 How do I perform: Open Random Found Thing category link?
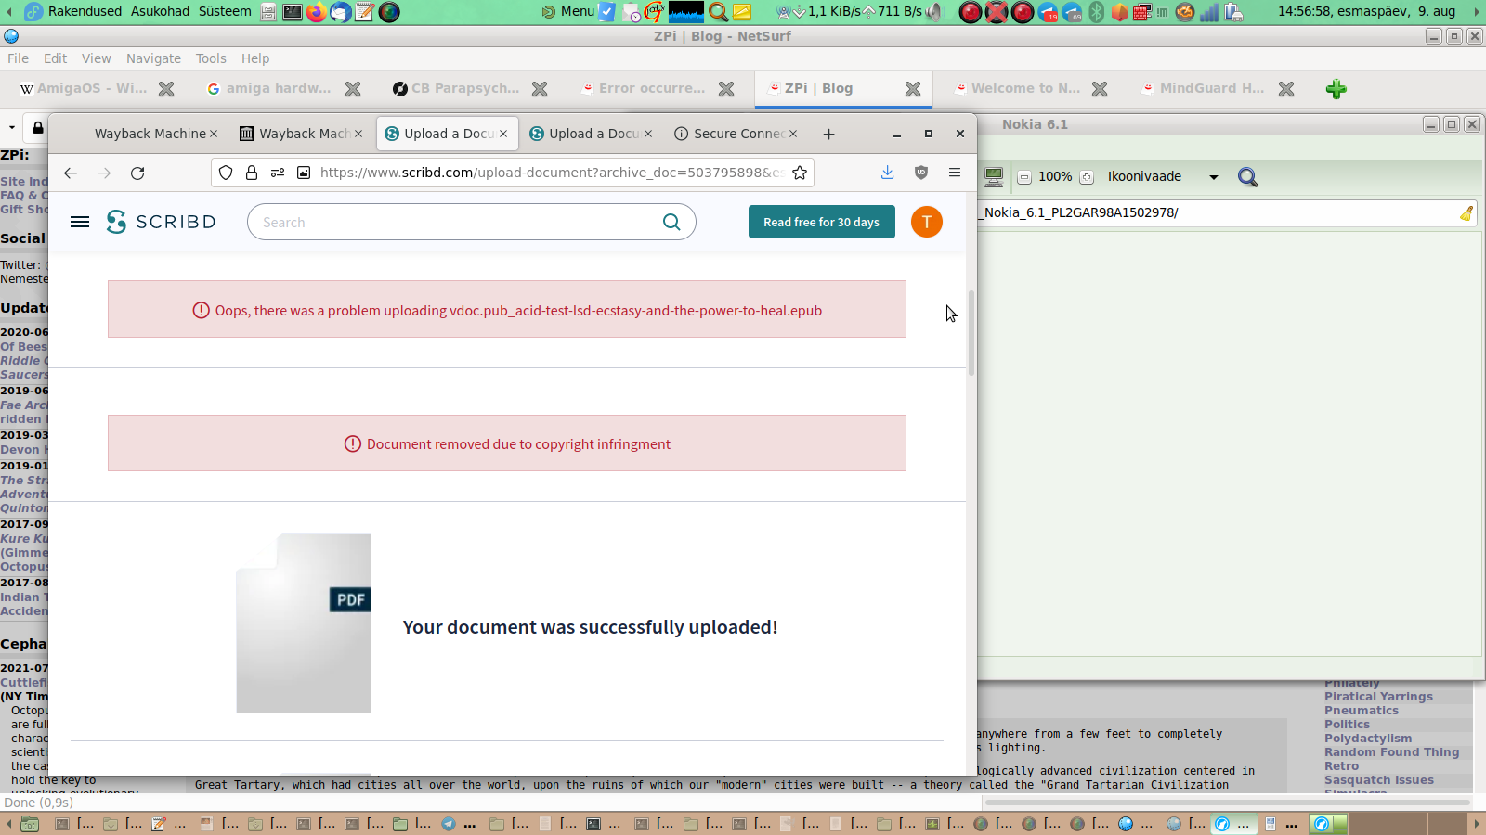tap(1391, 752)
